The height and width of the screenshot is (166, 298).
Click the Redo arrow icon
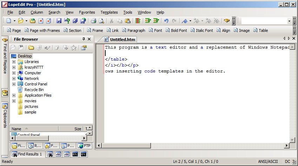174,21
